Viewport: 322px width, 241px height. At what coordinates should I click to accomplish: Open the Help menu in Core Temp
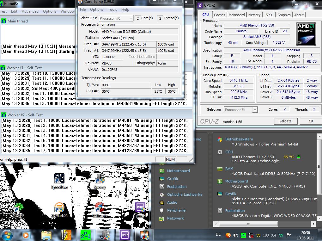125,9
